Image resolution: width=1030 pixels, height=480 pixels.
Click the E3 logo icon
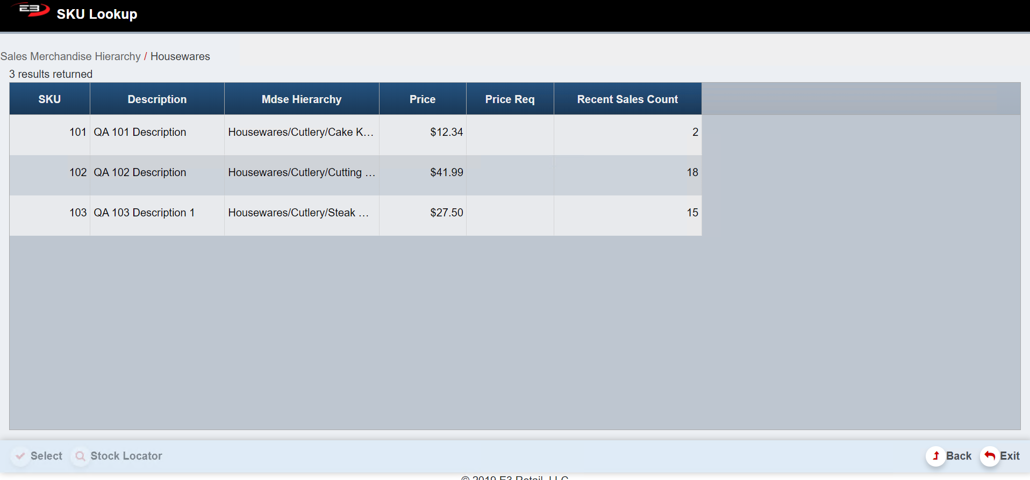(x=32, y=10)
